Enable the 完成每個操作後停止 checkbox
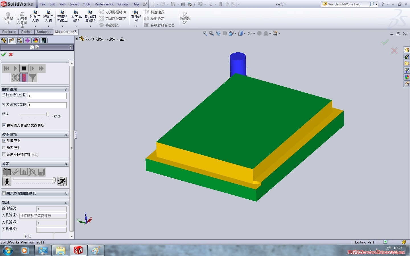410x256 pixels. click(x=4, y=154)
